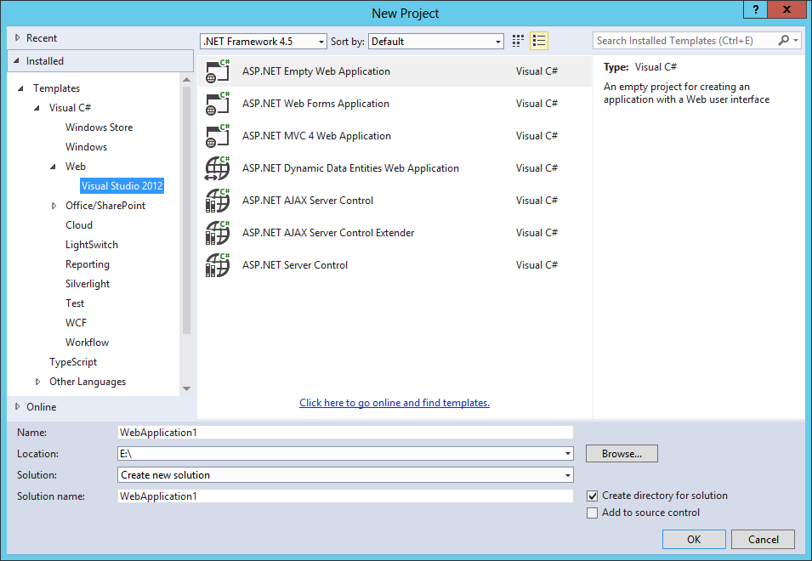Open the dialog help with the question mark
The width and height of the screenshot is (812, 561).
(x=755, y=10)
